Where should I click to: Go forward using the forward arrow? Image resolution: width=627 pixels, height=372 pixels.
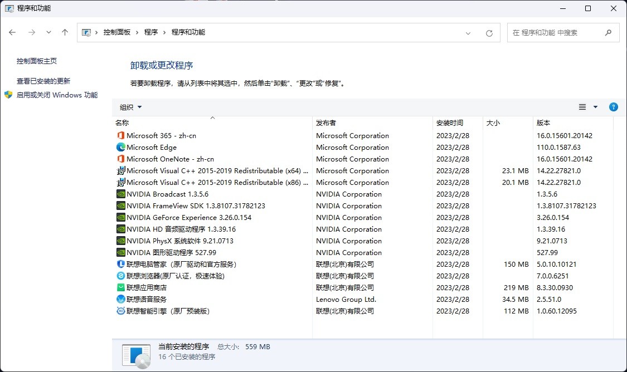point(32,32)
